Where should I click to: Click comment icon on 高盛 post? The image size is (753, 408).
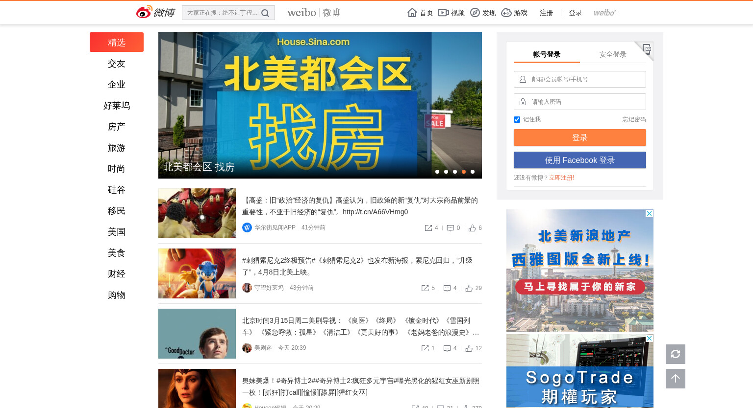click(451, 228)
